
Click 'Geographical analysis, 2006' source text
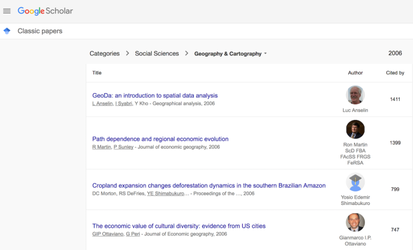tap(184, 103)
